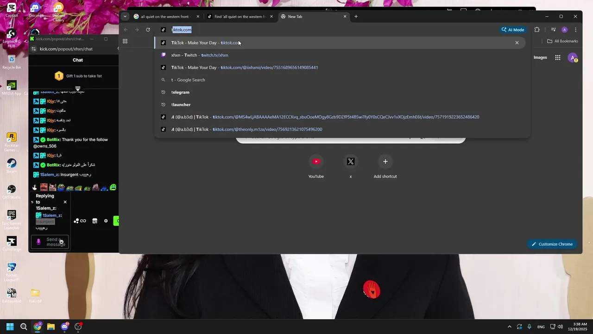
Task: Open Rockstar Games desktop shortcut
Action: click(12, 142)
